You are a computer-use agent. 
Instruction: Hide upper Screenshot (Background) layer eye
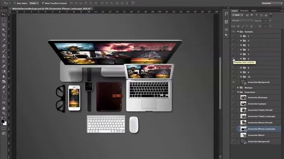click(233, 82)
